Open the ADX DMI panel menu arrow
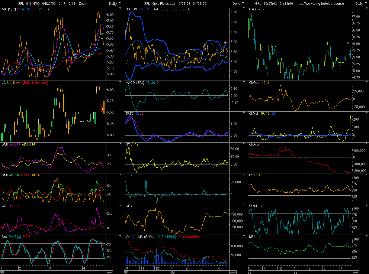 [121, 143]
